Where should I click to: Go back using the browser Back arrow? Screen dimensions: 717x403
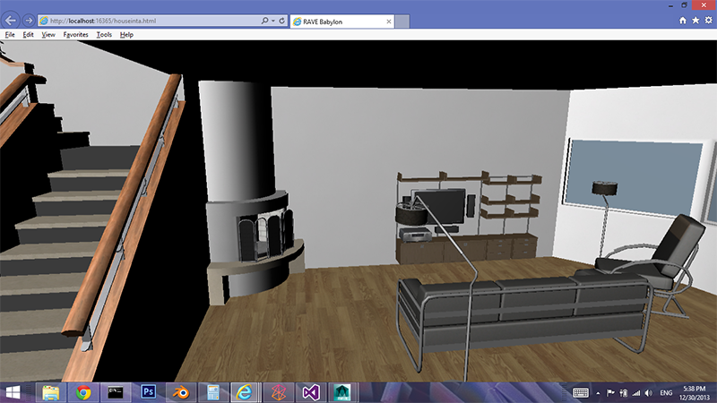tap(11, 21)
